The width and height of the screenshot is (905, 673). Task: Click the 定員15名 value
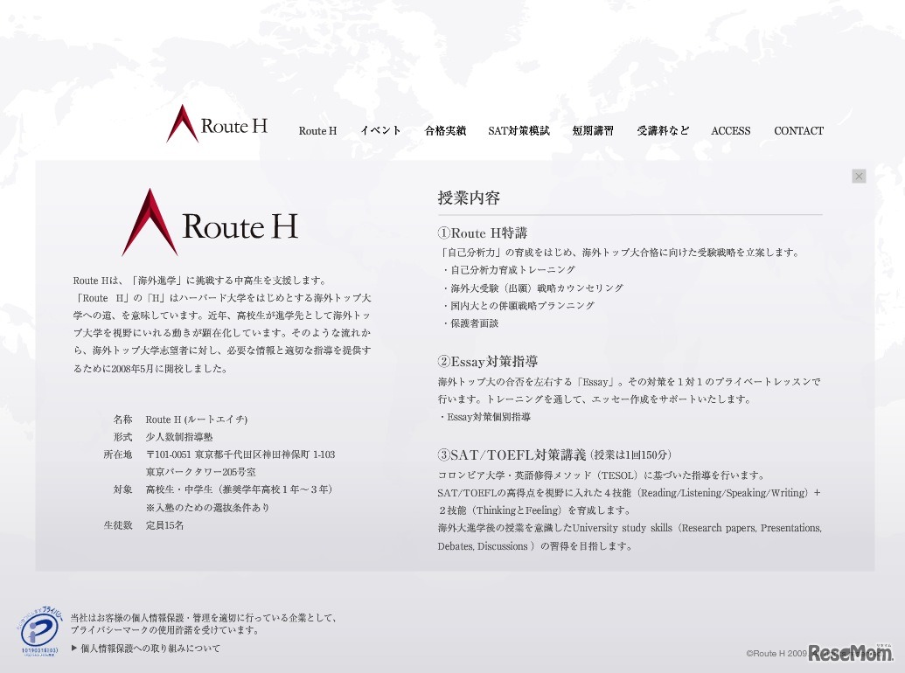tap(164, 525)
